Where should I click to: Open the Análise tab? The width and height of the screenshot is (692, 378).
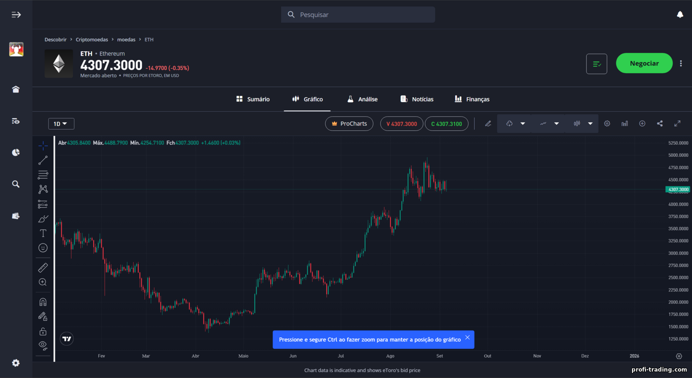click(x=363, y=99)
